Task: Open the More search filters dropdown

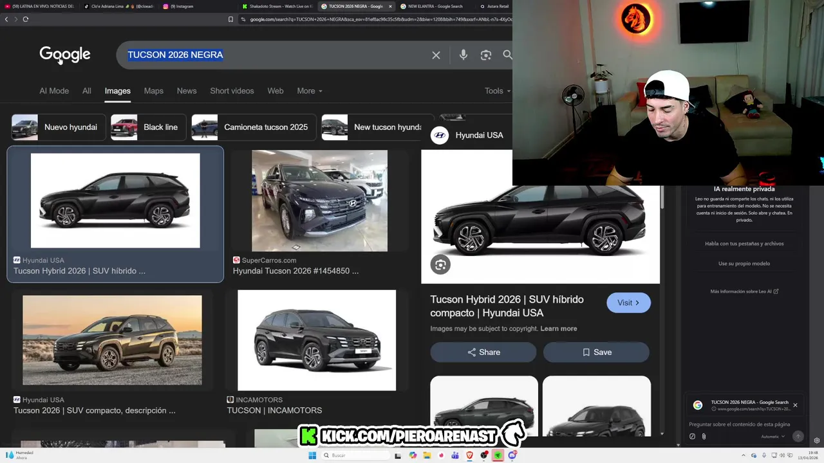Action: [x=309, y=91]
